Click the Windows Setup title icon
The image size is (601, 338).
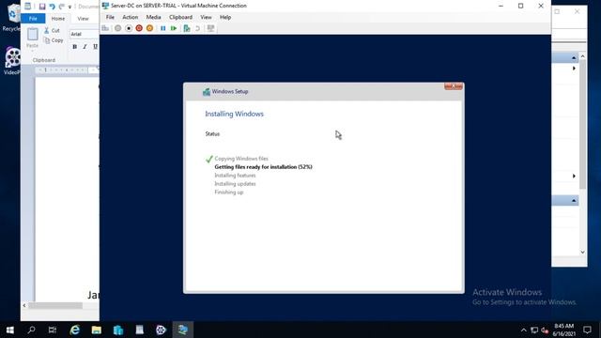[207, 92]
